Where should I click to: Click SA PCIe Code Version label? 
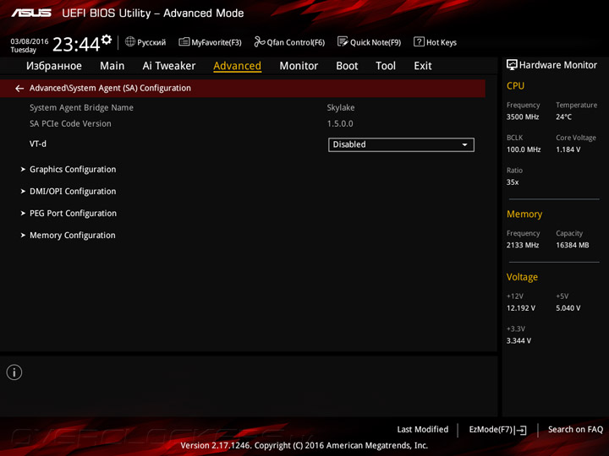coord(70,123)
